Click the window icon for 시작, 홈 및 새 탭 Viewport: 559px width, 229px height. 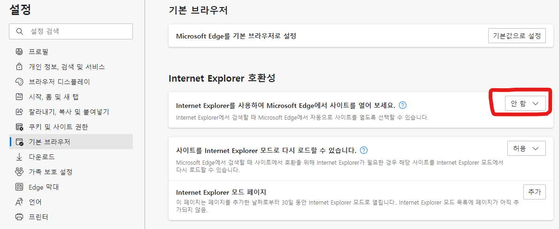[x=19, y=97]
